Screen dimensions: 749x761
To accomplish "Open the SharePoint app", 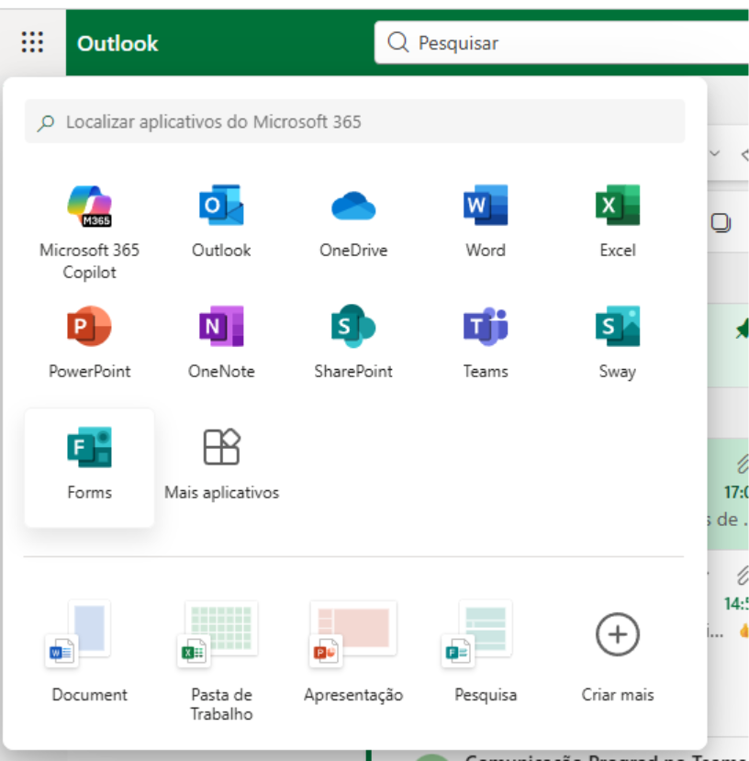I will coord(353,341).
